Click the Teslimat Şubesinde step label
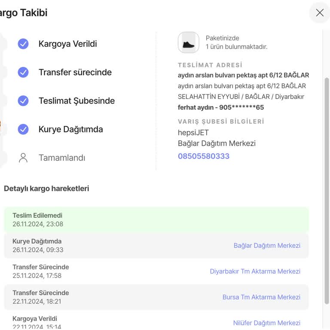 point(76,101)
